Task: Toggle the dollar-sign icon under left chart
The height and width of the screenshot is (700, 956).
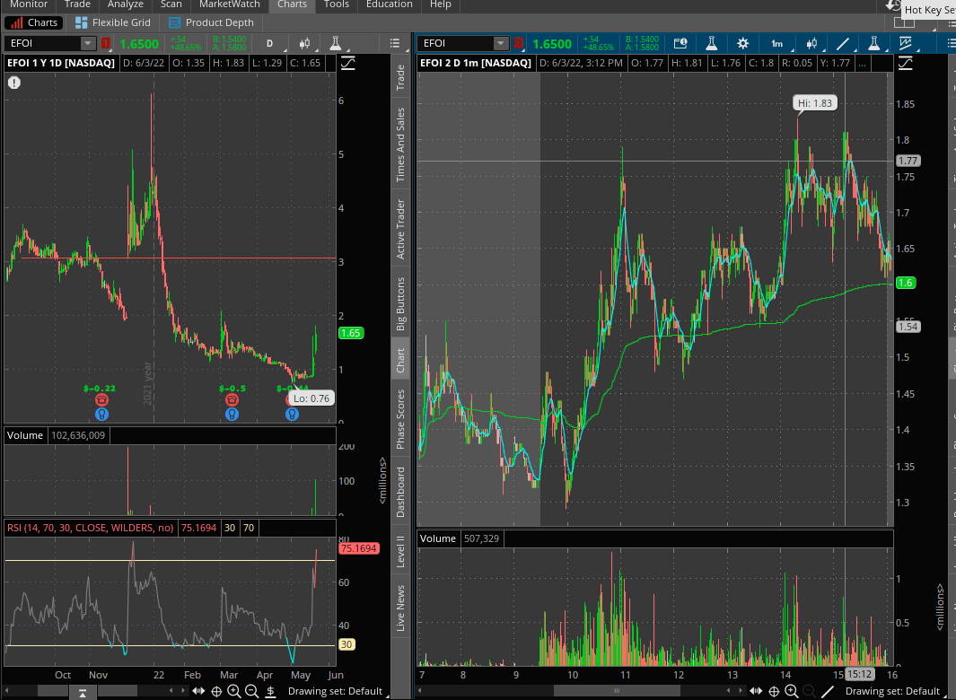Action: tap(270, 691)
